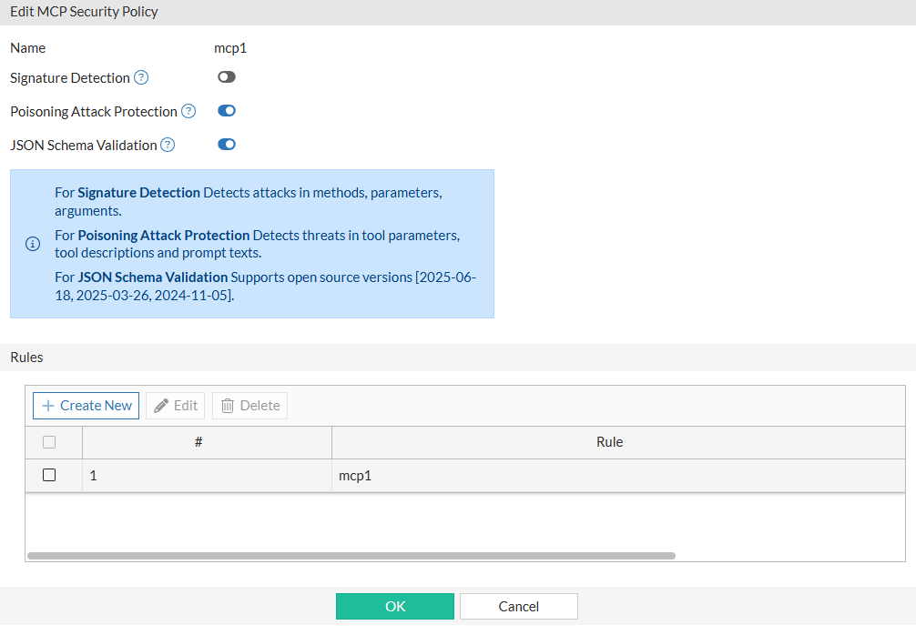Select the mcp1 rule in the table
Viewport: 916px width, 635px height.
point(355,475)
